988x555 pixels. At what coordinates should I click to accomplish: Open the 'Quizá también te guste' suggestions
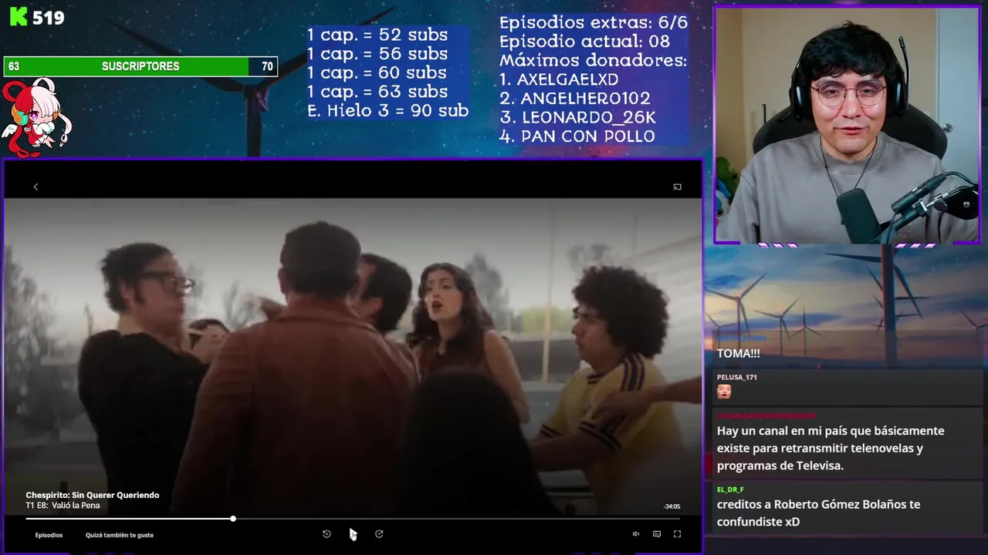pyautogui.click(x=120, y=535)
